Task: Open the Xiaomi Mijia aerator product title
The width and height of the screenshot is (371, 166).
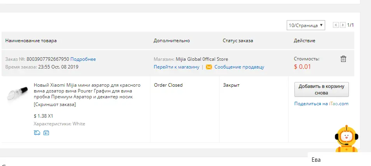Action: 87,91
